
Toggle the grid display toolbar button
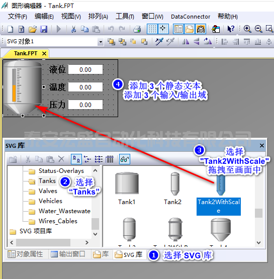(152, 29)
